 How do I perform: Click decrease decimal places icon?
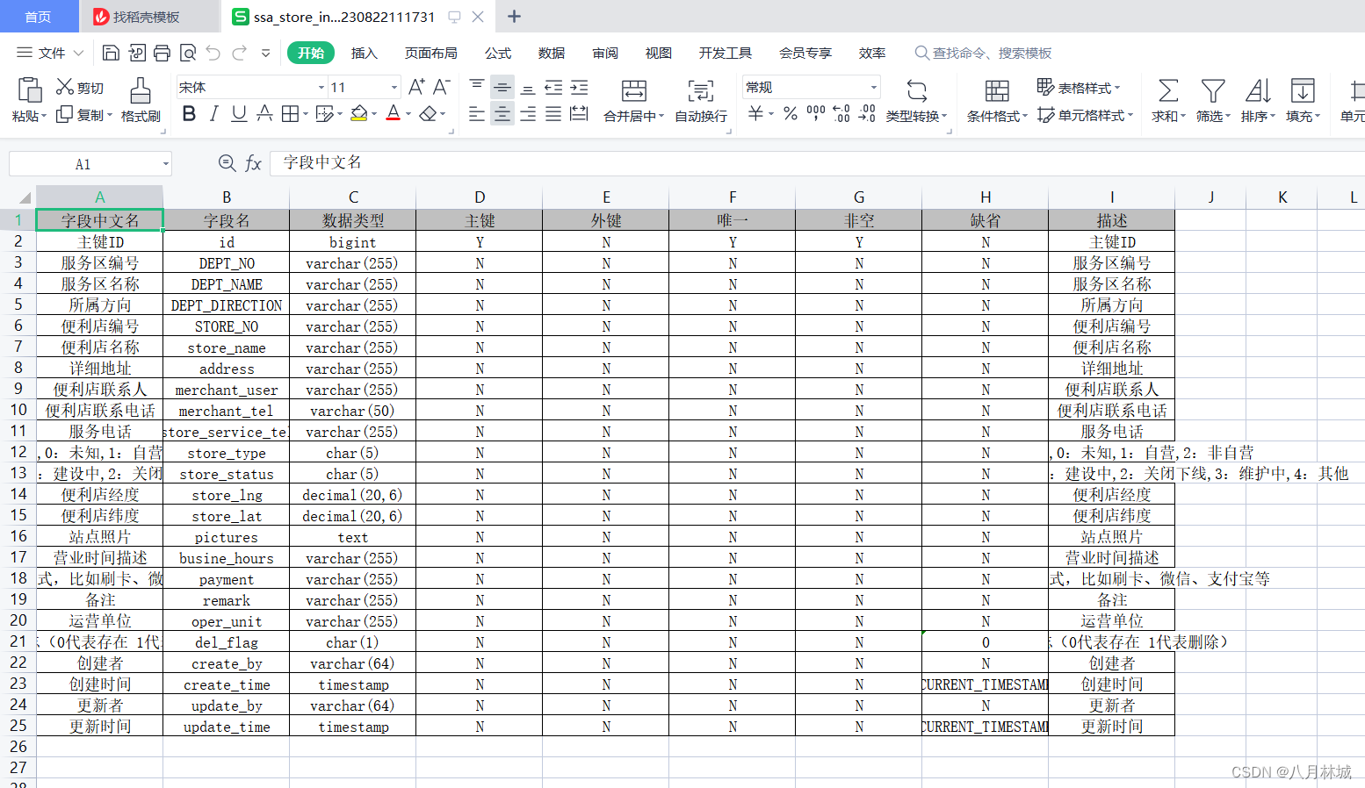pyautogui.click(x=867, y=113)
